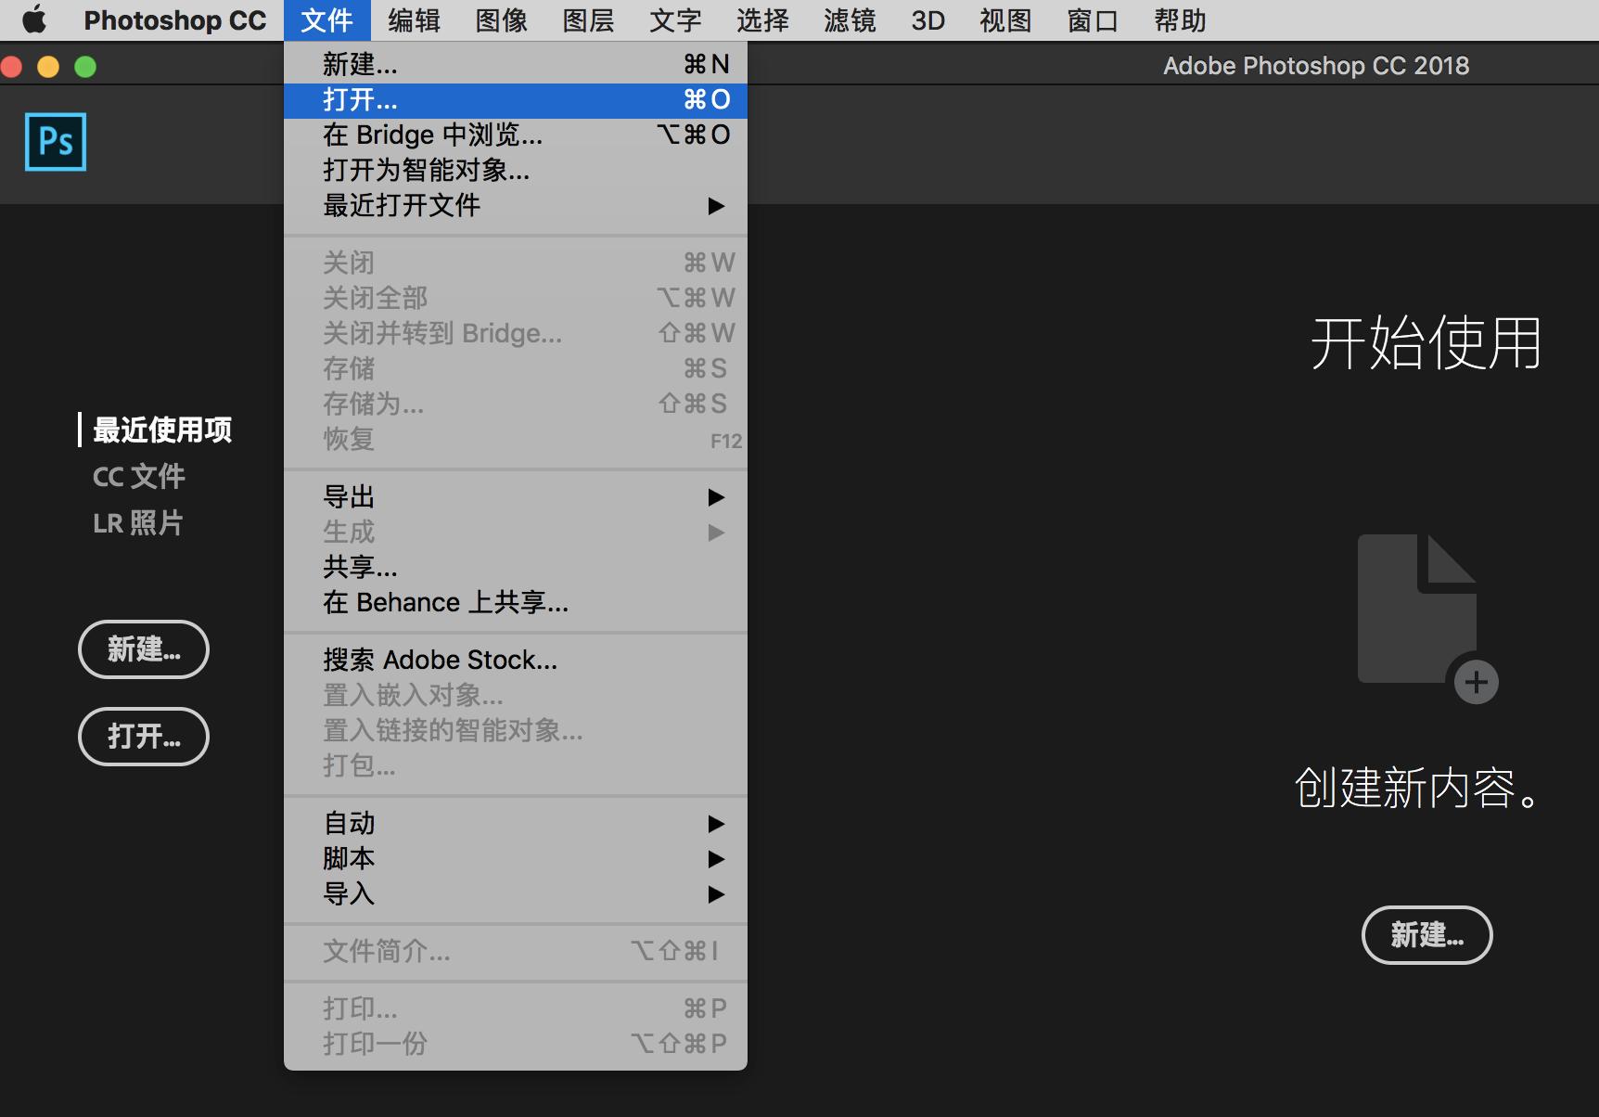Click the plus badge on the document graphic
Image resolution: width=1599 pixels, height=1117 pixels.
[1477, 682]
